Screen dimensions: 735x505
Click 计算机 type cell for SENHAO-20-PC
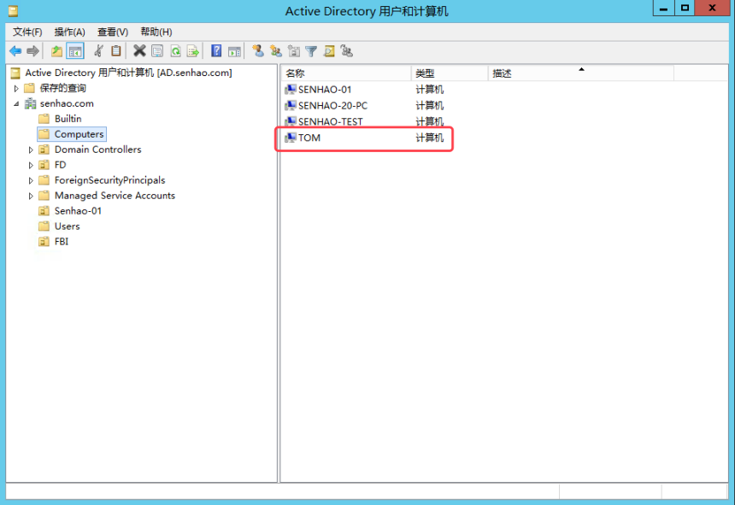click(x=430, y=106)
